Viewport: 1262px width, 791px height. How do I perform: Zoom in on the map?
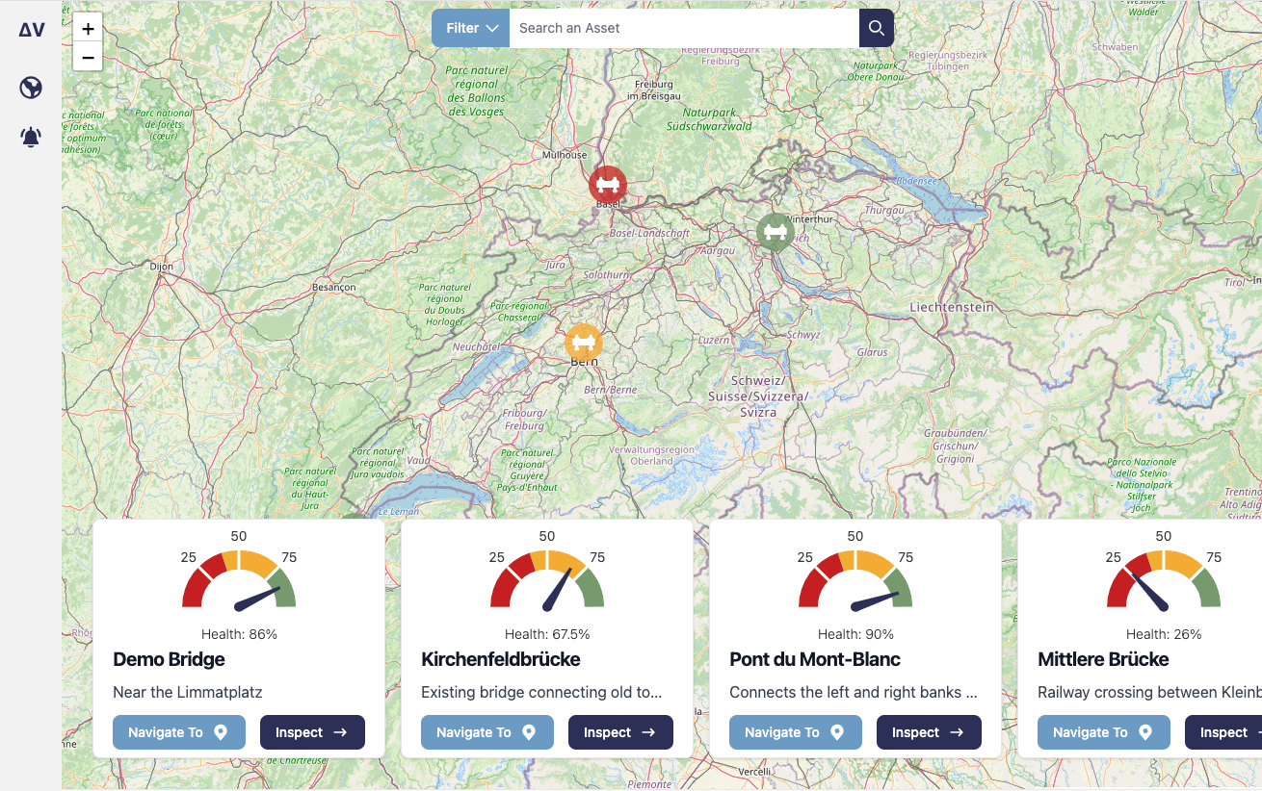tap(88, 29)
